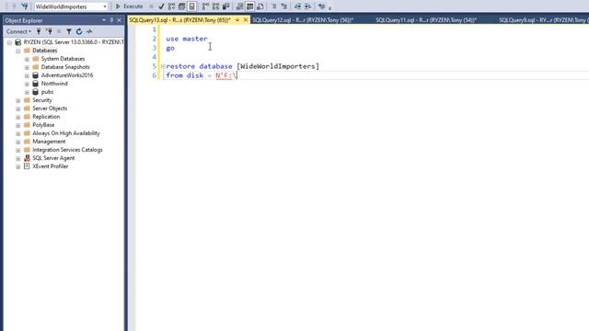Select SQL Server Agent item
The width and height of the screenshot is (589, 331).
[x=53, y=158]
